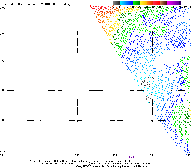
Task: Click the '114' longitude axis label
Action: 115,155
